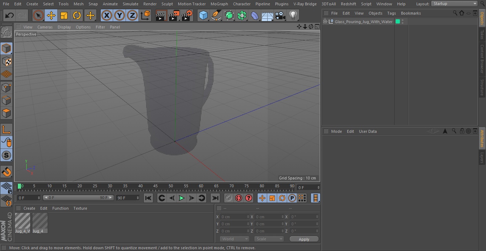Image resolution: width=486 pixels, height=251 pixels.
Task: Click X position 0 cm field
Action: (x=234, y=217)
